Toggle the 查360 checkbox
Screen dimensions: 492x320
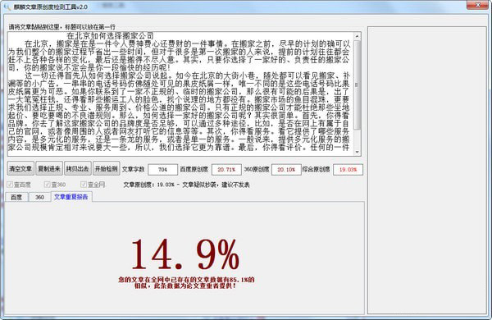55,185
